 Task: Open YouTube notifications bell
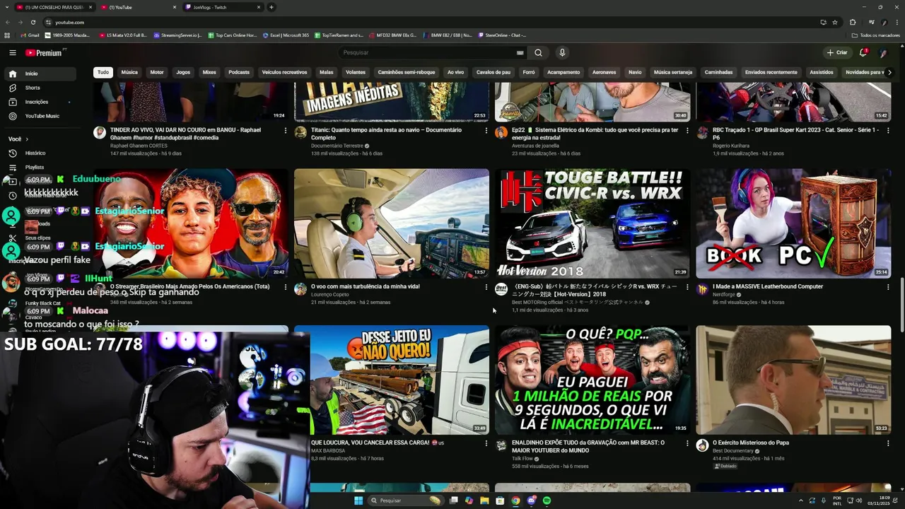point(863,52)
